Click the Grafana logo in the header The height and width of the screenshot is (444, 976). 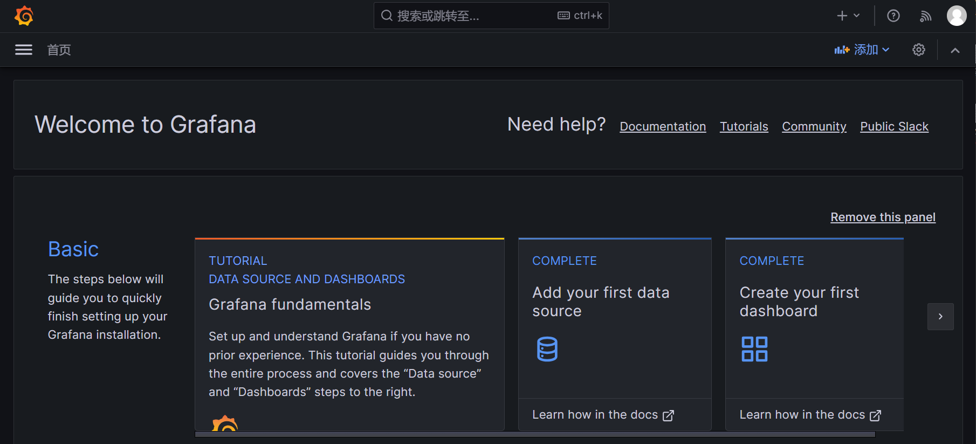24,16
